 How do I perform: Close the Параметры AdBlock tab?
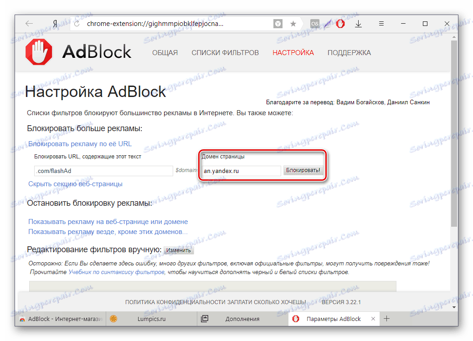pyautogui.click(x=373, y=319)
